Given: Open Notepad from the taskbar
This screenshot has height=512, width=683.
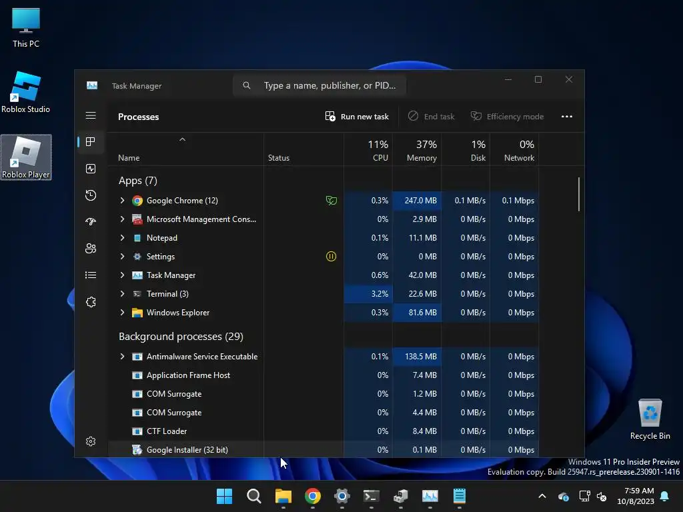Looking at the screenshot, I should (x=459, y=496).
